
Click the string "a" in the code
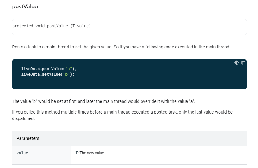69,69
